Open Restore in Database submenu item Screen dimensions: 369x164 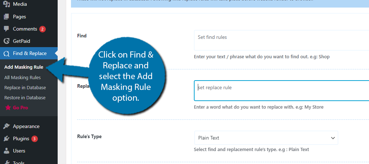tap(25, 98)
